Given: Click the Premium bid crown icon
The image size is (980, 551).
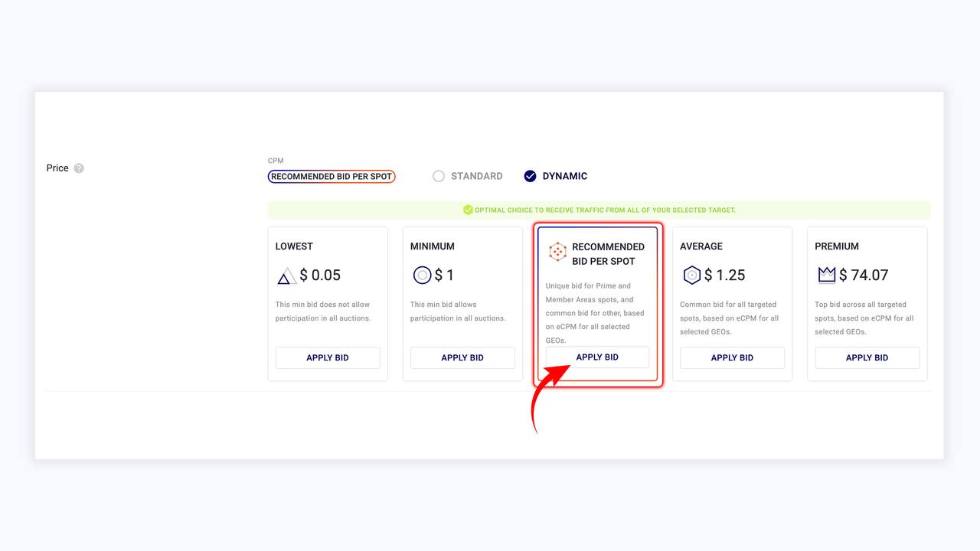Looking at the screenshot, I should (x=826, y=275).
